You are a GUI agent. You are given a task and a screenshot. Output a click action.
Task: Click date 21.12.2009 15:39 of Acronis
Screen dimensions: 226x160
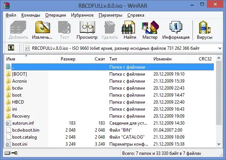[169, 81]
